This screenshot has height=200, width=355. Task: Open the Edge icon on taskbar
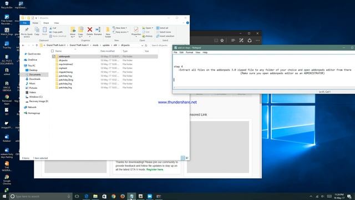[x=87, y=196]
